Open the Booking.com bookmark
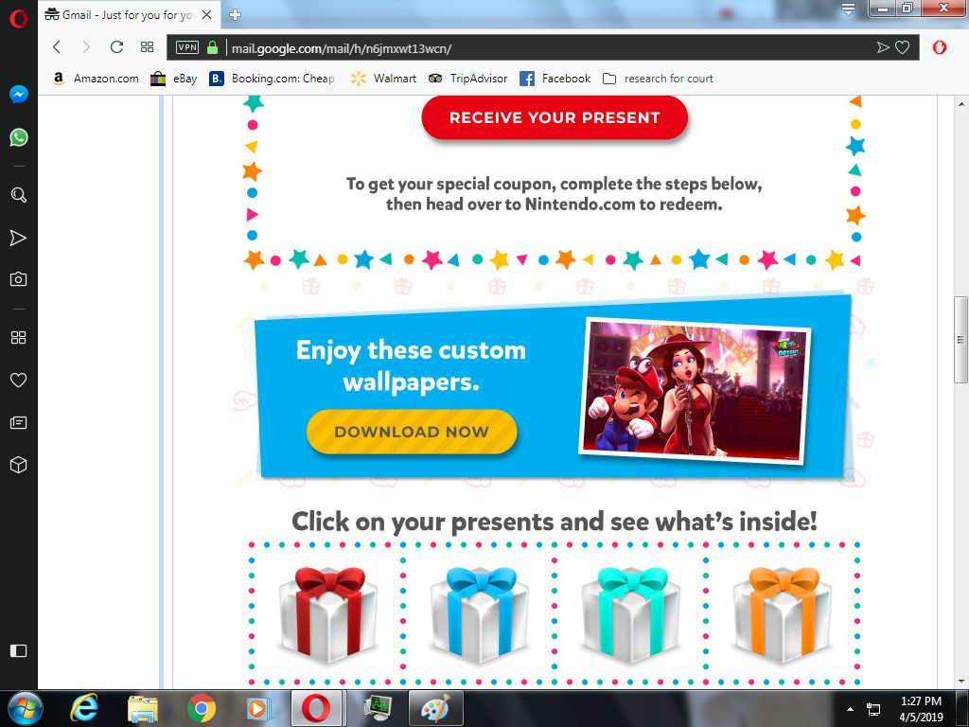The image size is (969, 727). coord(272,79)
